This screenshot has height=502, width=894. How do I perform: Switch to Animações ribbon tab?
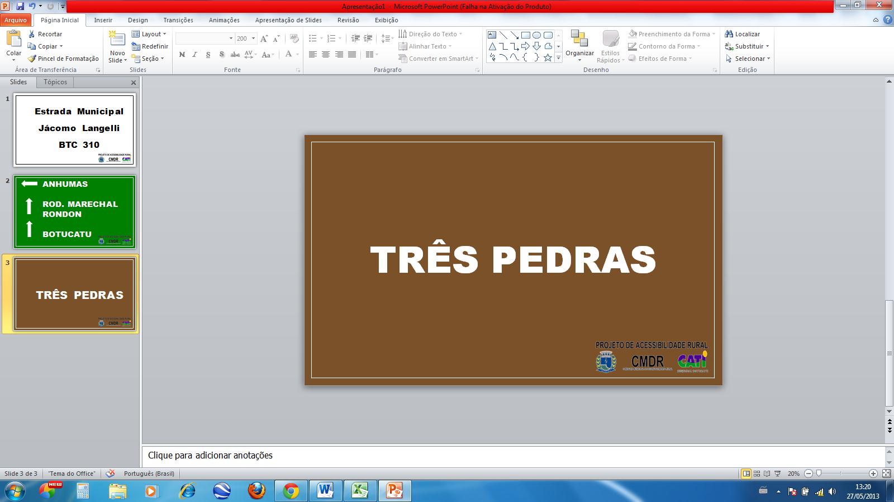(x=224, y=20)
